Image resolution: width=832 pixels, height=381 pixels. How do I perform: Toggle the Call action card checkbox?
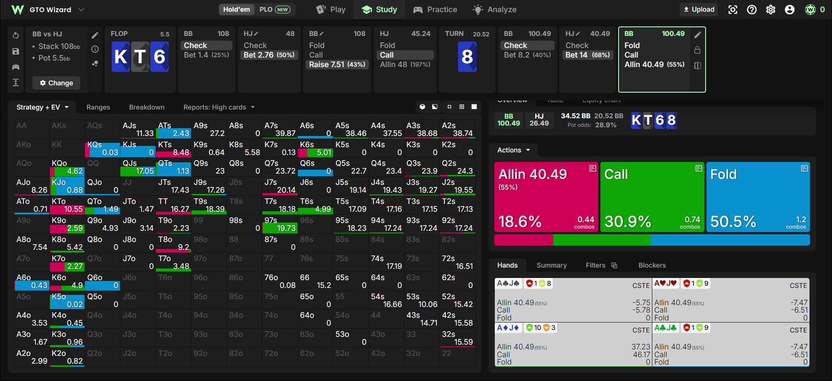point(699,168)
